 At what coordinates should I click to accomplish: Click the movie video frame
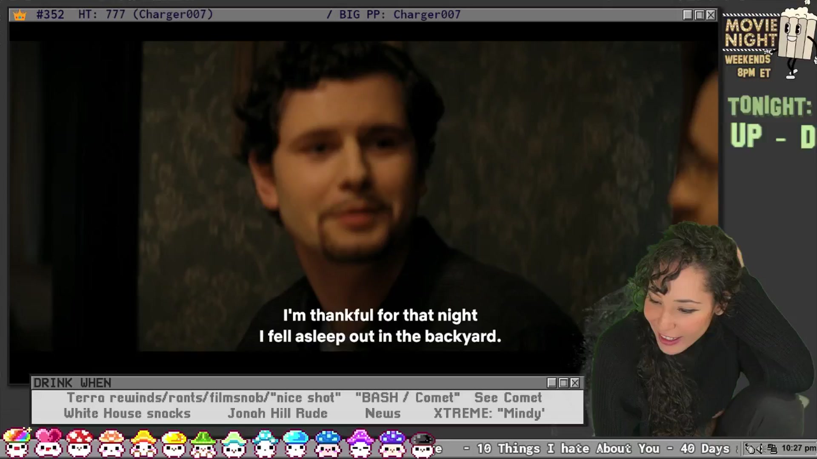tap(363, 196)
